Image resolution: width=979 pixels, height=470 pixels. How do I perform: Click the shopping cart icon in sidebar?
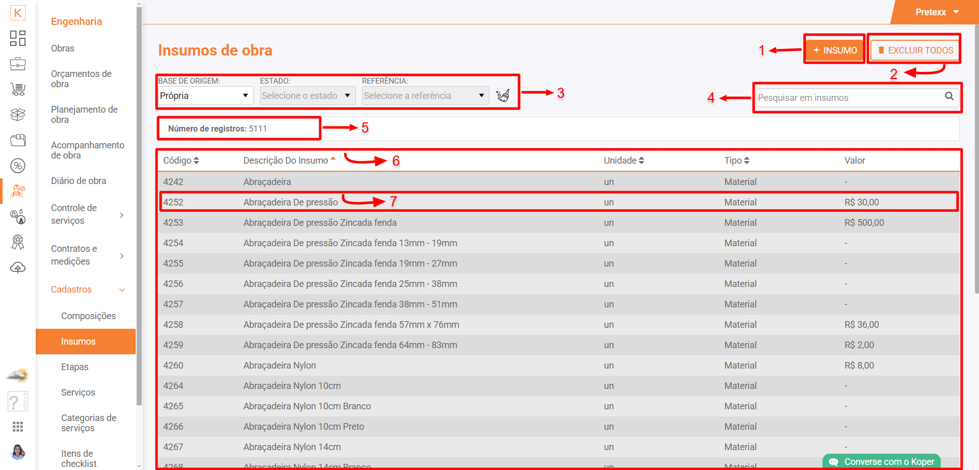(18, 90)
